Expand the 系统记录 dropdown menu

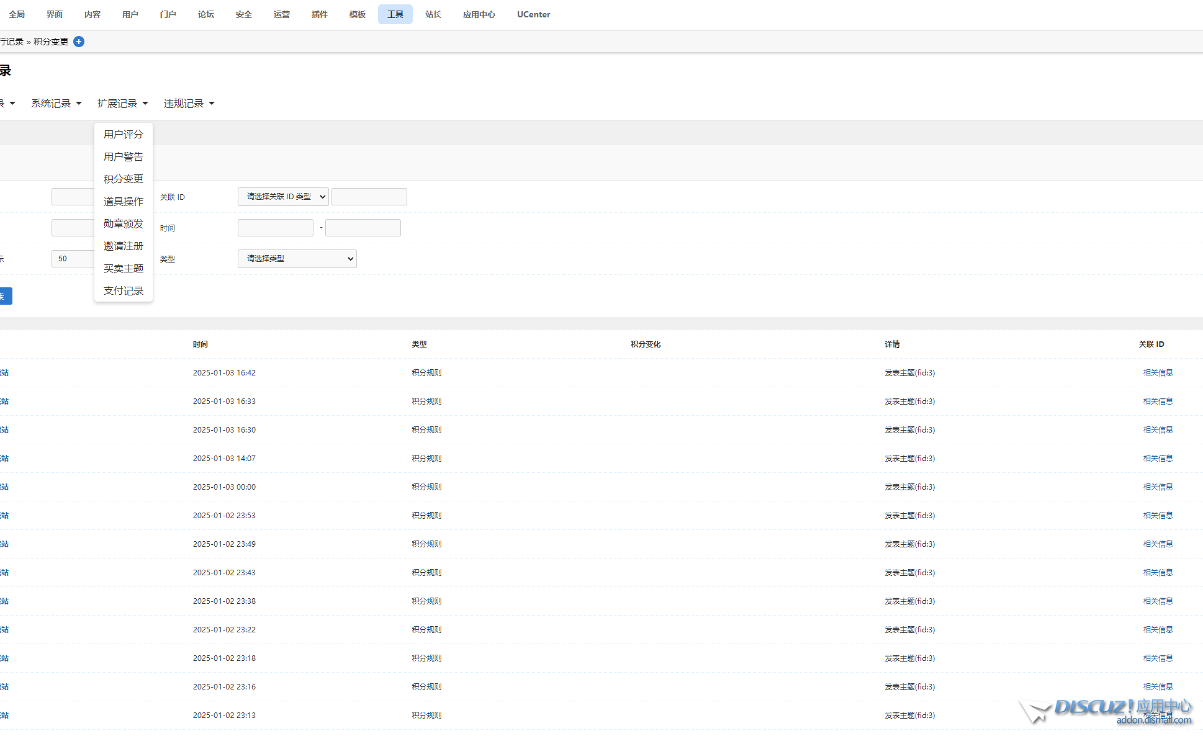point(56,104)
